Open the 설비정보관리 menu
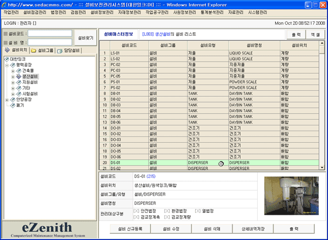Viewport: 328px width, 240px height. pyautogui.click(x=102, y=12)
